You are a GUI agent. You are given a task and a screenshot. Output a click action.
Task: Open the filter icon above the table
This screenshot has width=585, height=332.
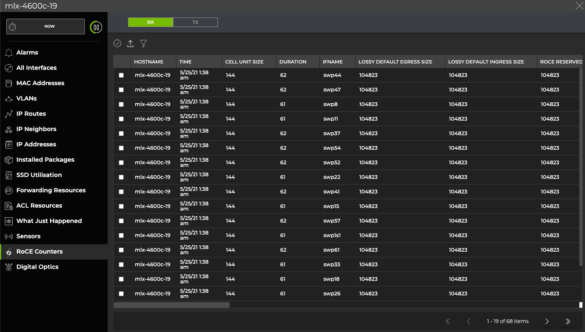[x=143, y=44]
